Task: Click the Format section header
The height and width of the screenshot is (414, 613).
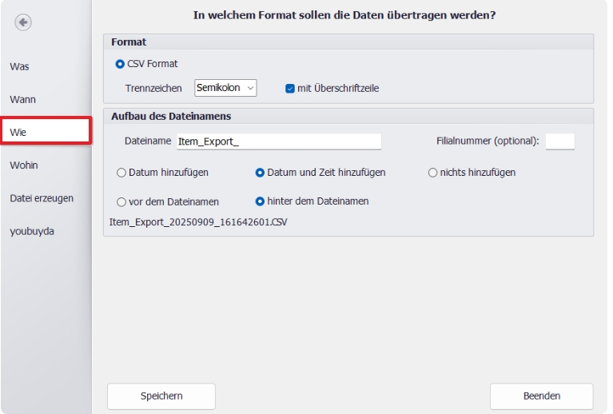Action: (x=129, y=42)
